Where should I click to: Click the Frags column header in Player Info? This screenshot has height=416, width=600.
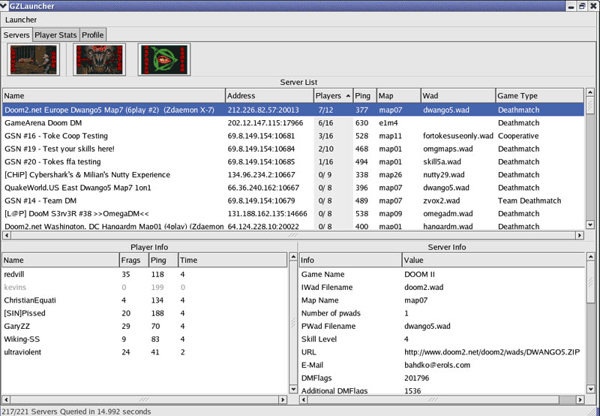(x=130, y=261)
